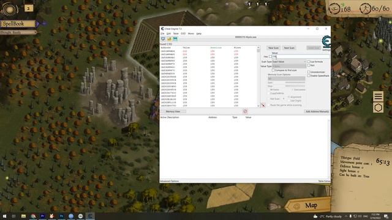Toggle the Not checkbox

309,65
